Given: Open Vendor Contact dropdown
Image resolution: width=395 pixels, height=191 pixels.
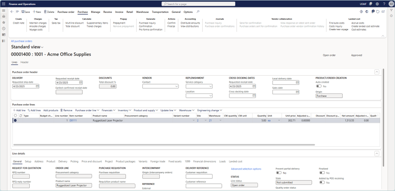Looking at the screenshot, I should [176, 86].
